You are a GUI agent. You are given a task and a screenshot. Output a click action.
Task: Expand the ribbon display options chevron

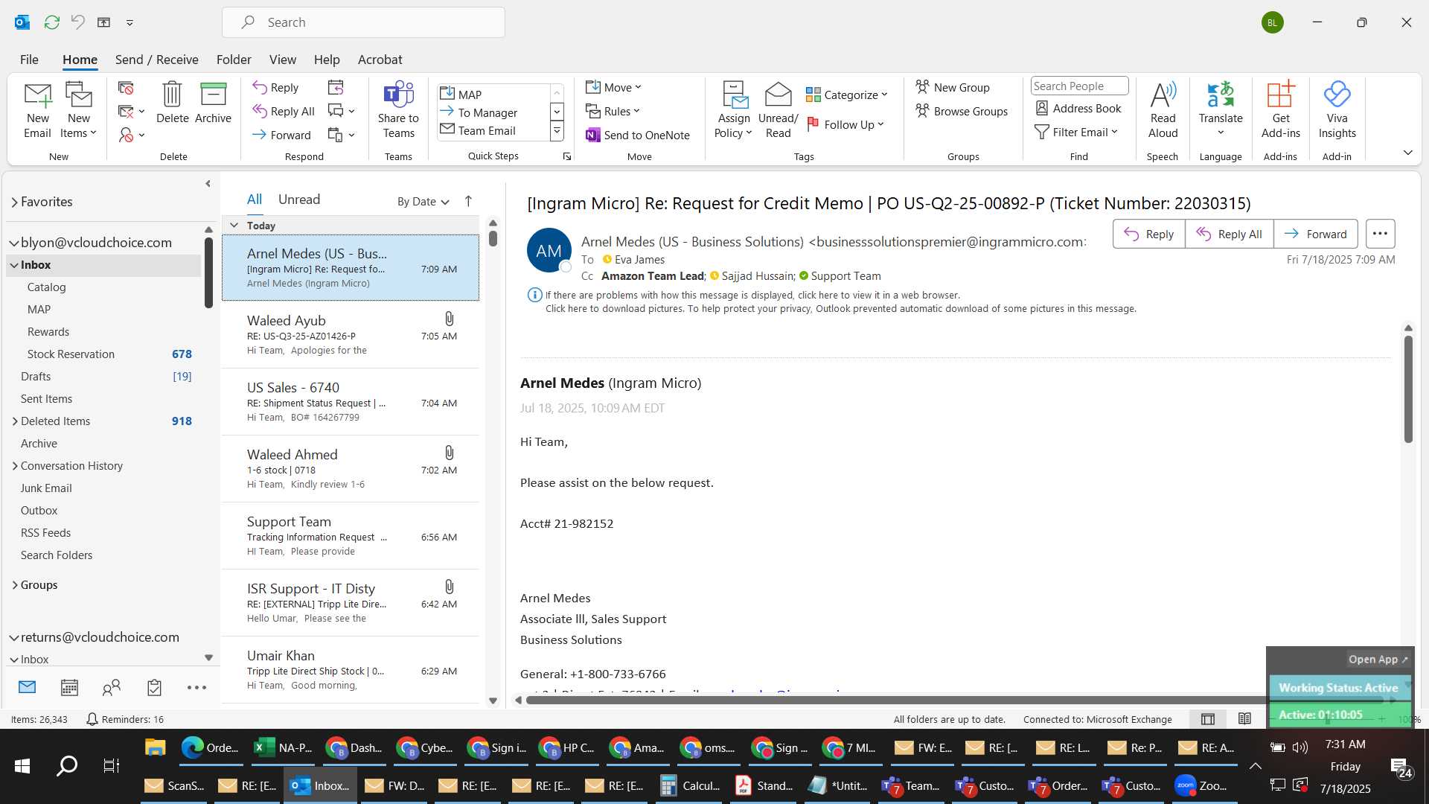[x=1407, y=153]
